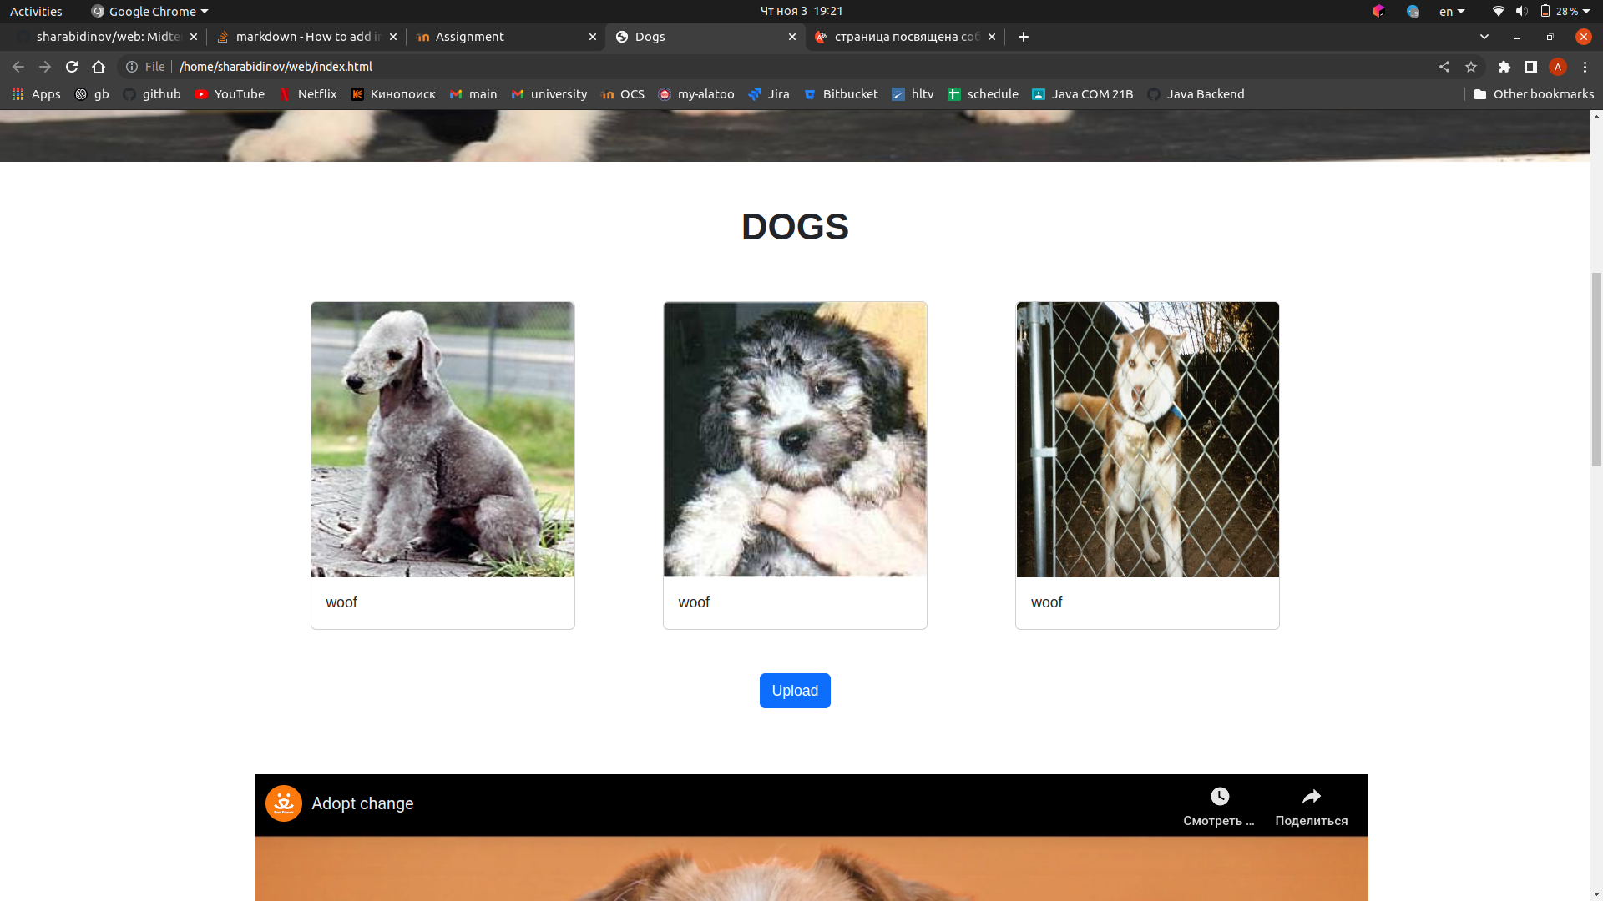The height and width of the screenshot is (901, 1603).
Task: Open the schedule bookmark
Action: (x=984, y=94)
